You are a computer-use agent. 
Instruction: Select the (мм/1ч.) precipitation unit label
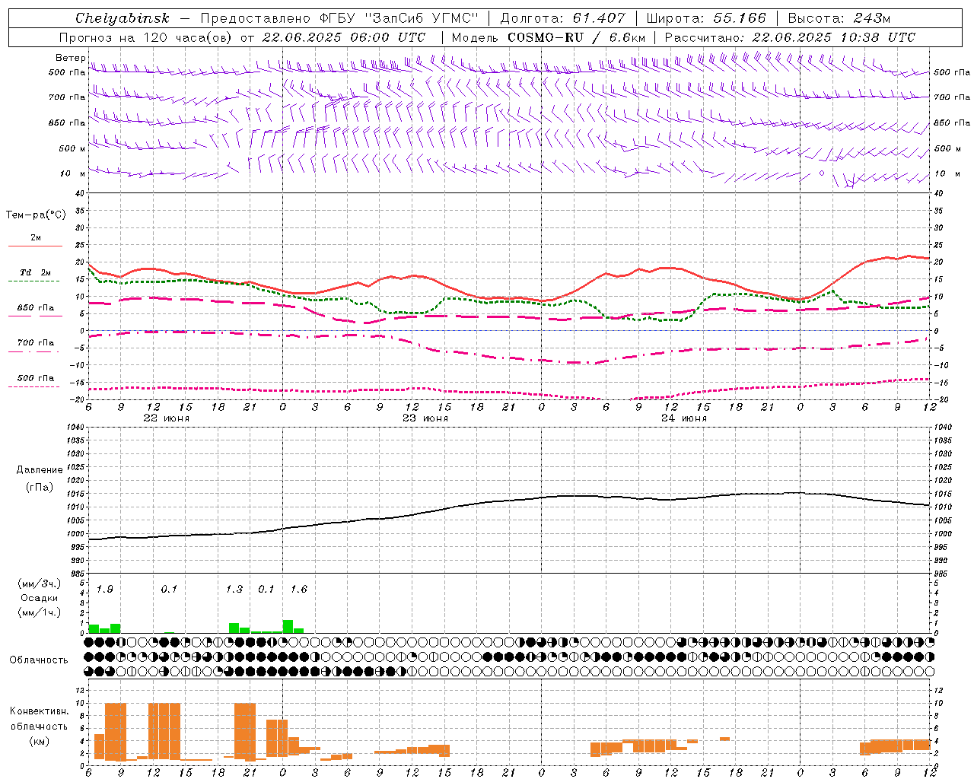click(x=40, y=613)
